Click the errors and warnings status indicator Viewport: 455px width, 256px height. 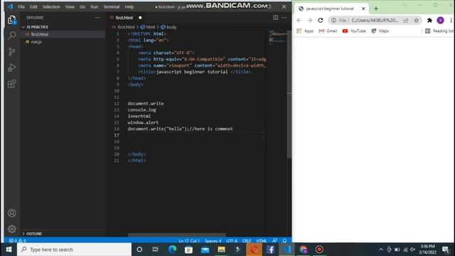[x=18, y=240]
